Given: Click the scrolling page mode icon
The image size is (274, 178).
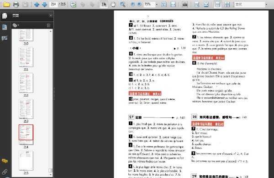Looking at the screenshot, I should coord(197,5).
